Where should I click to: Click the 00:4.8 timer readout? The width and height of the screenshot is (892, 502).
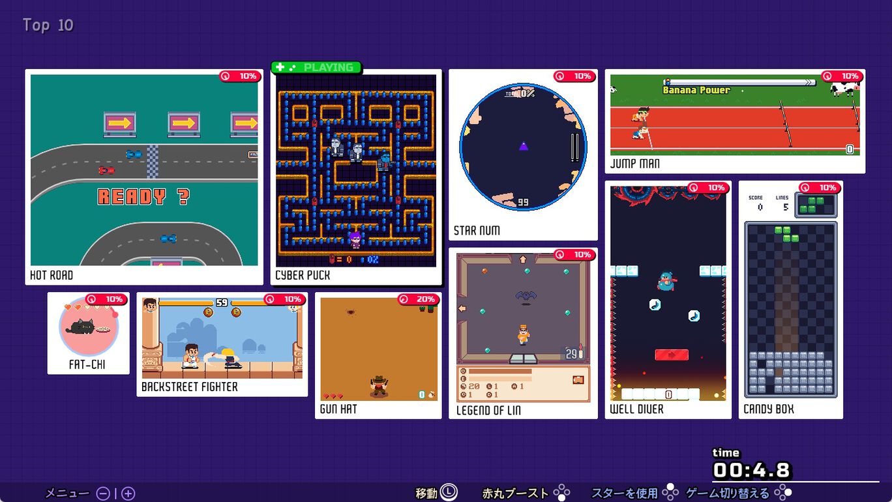pos(752,470)
